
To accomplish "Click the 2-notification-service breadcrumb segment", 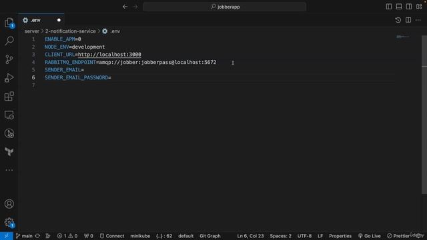I will (x=71, y=31).
